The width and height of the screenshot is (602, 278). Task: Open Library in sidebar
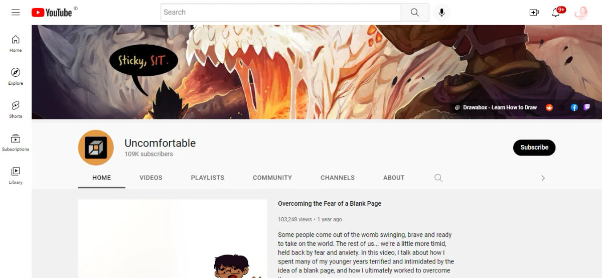[16, 175]
